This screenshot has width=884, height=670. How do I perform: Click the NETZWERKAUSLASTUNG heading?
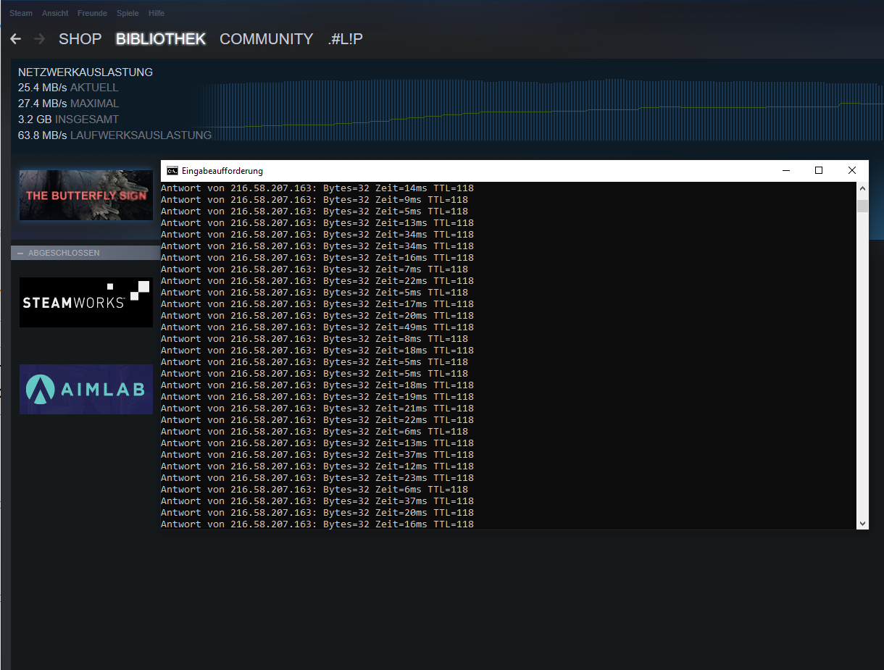(86, 72)
